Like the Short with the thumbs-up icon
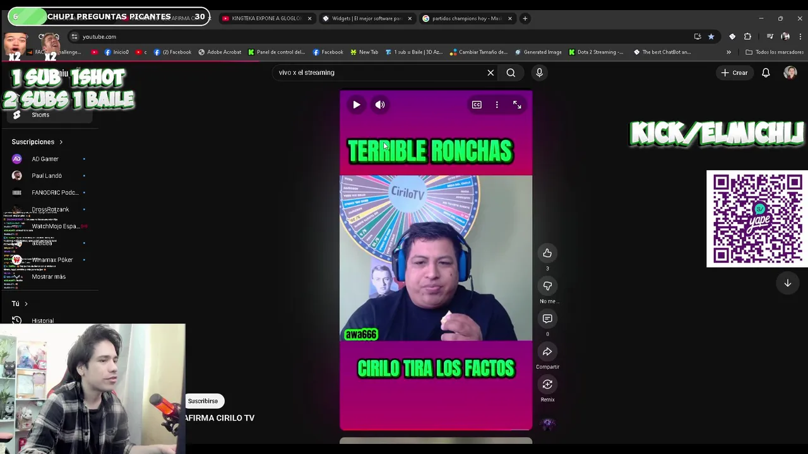Viewport: 808px width, 454px height. click(x=547, y=253)
